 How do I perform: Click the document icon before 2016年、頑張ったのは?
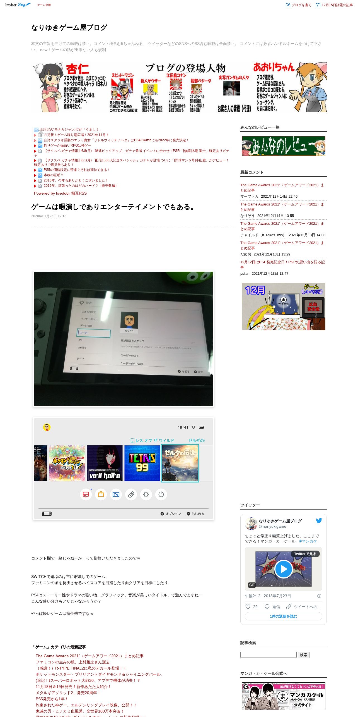tap(40, 186)
